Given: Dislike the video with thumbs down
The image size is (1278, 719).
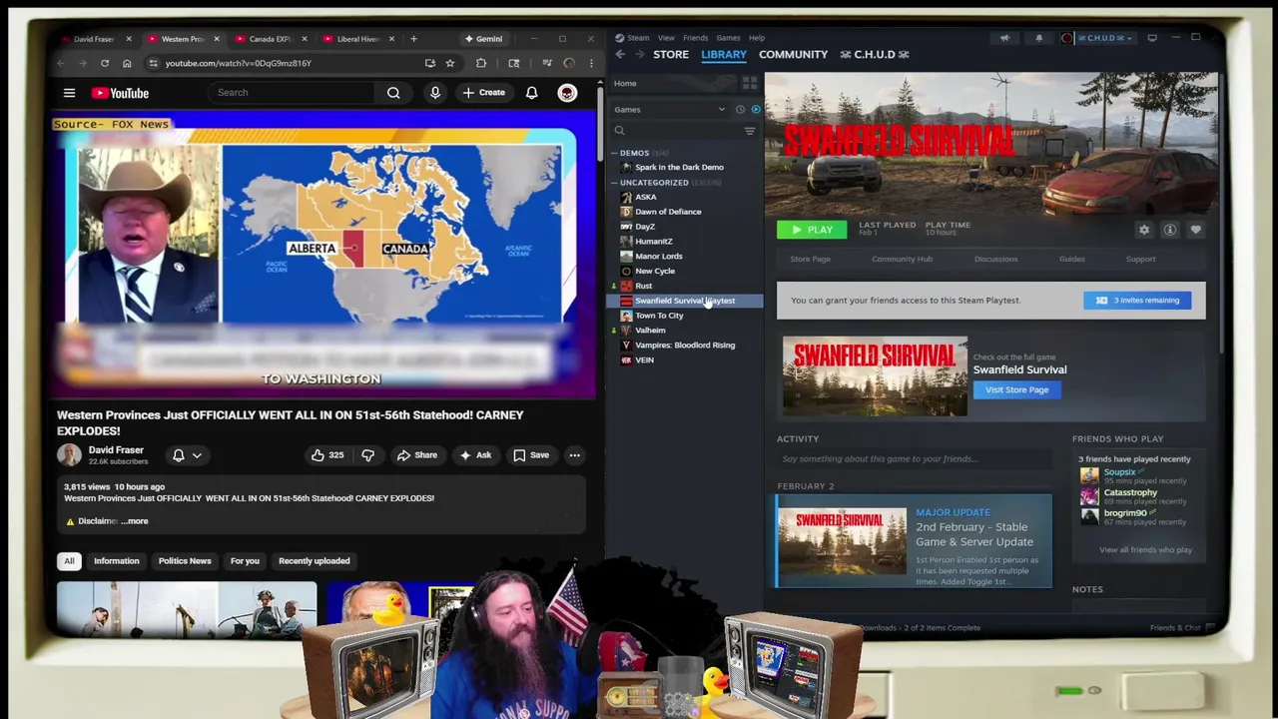Looking at the screenshot, I should [x=367, y=455].
